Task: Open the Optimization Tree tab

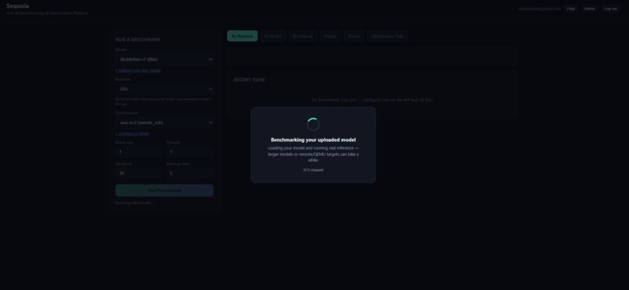Action: [387, 36]
